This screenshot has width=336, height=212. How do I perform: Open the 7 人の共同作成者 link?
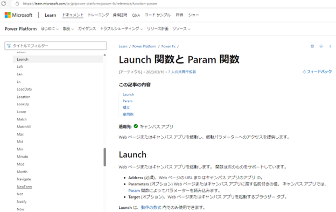(x=182, y=72)
